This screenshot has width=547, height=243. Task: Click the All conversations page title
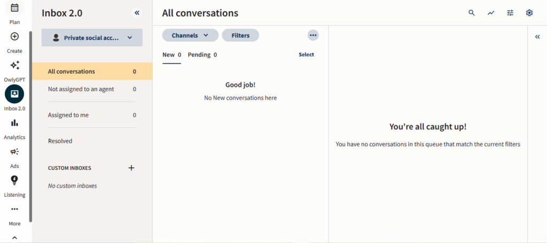coord(200,13)
